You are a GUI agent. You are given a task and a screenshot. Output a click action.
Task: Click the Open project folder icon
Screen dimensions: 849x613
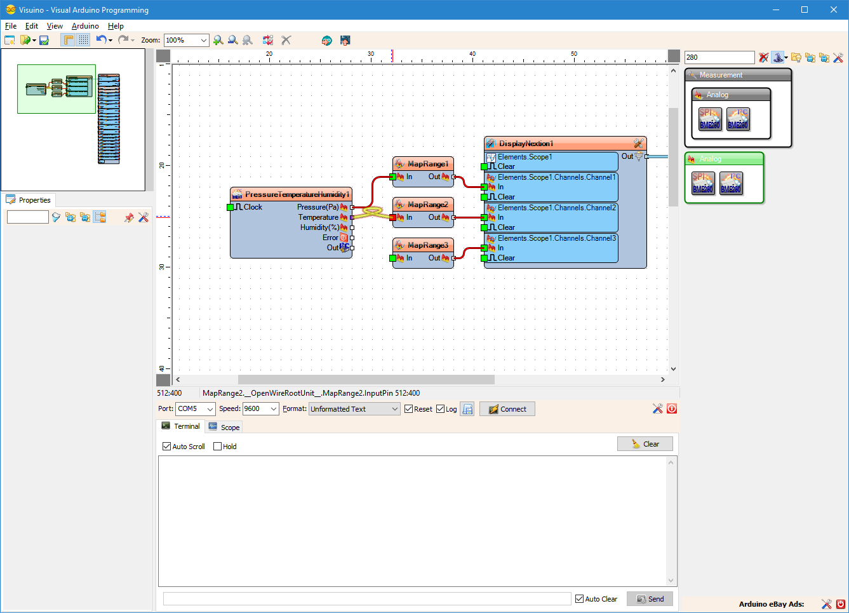(x=25, y=40)
